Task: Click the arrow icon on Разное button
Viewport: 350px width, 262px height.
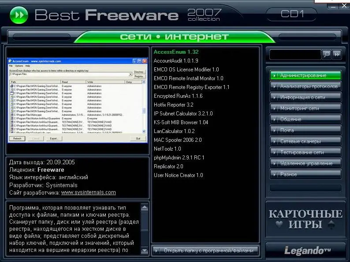Action: (274, 174)
